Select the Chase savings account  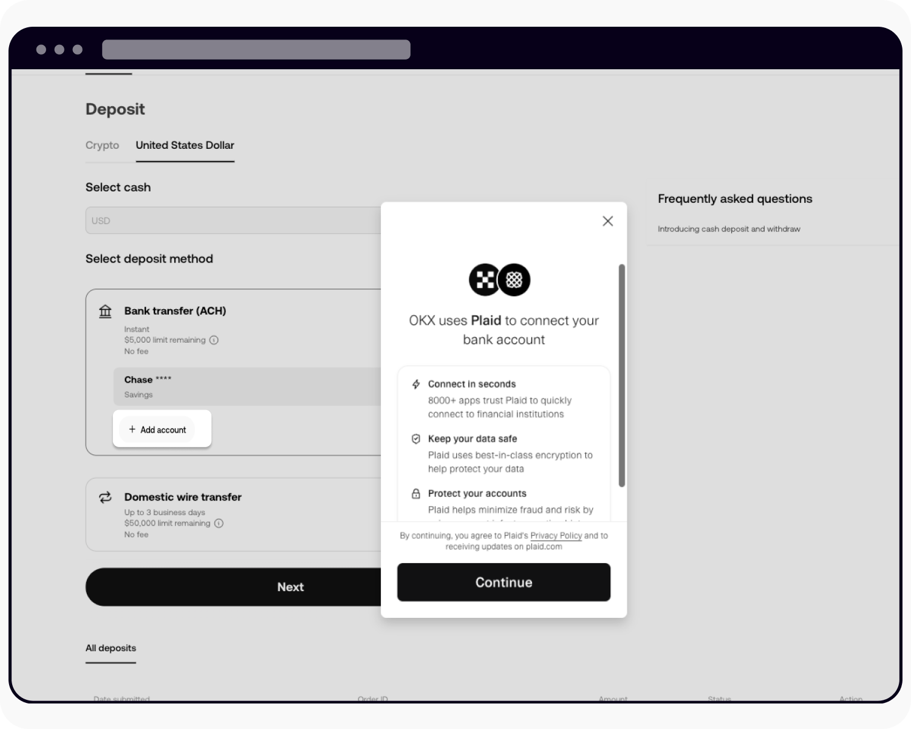[247, 386]
